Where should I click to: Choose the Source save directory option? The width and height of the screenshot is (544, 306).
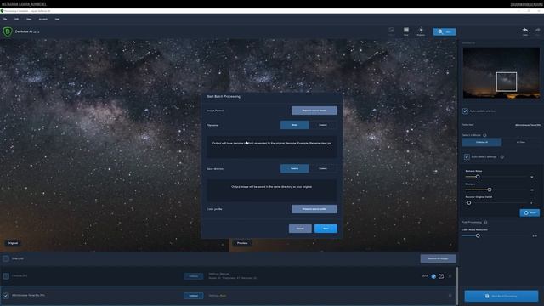tap(294, 168)
